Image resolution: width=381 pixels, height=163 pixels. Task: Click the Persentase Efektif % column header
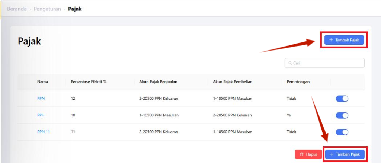point(89,82)
